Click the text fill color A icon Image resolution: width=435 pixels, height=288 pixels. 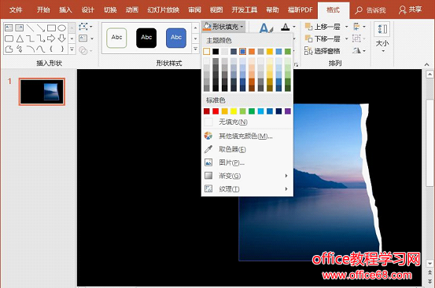click(x=286, y=27)
